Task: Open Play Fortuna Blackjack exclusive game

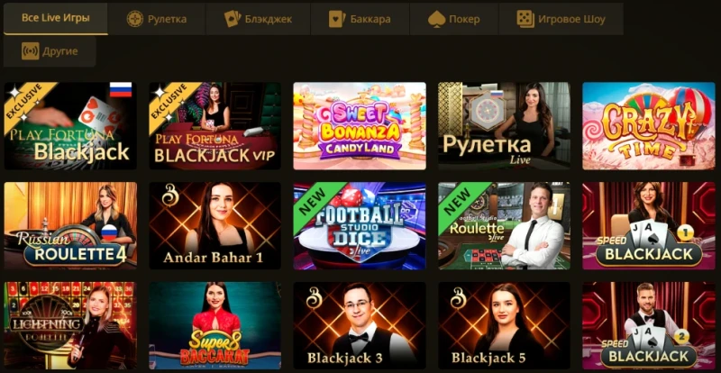Action: point(70,126)
